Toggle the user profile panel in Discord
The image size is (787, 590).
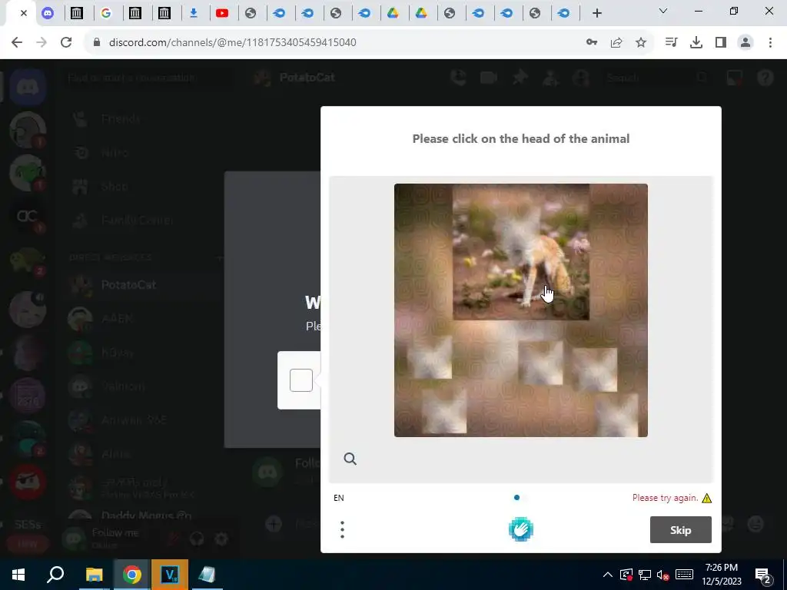[x=581, y=78]
